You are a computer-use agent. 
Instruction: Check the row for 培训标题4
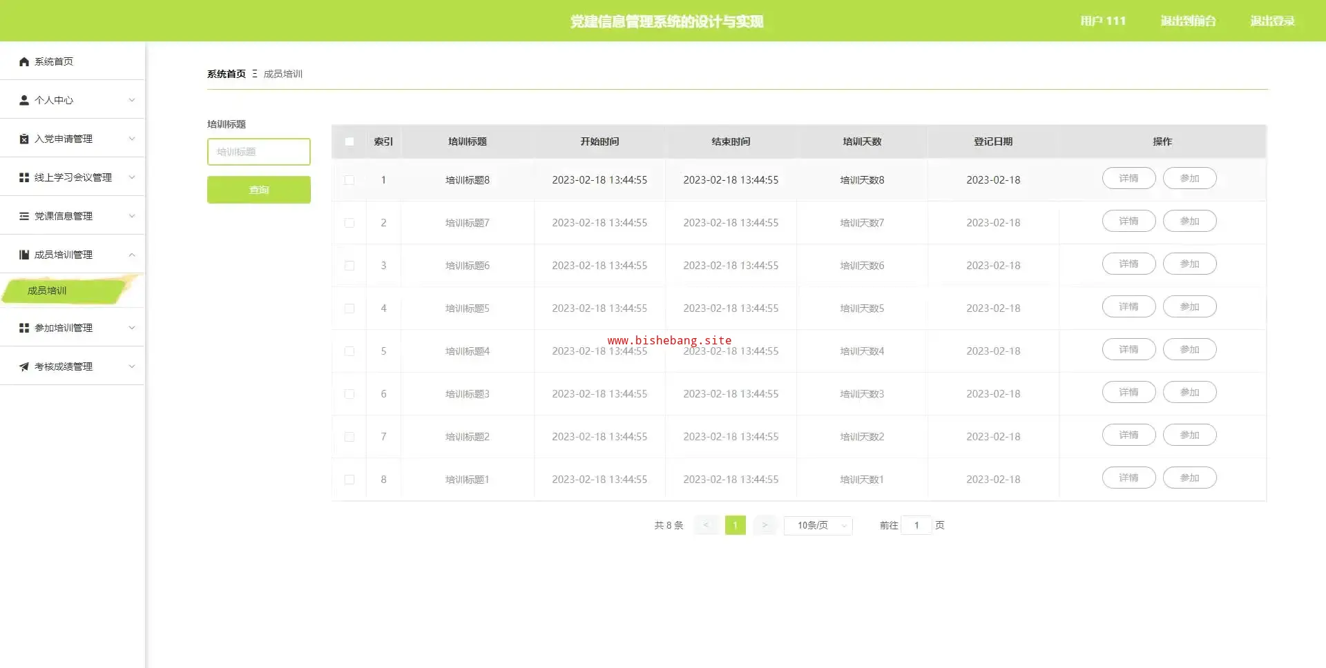point(349,351)
